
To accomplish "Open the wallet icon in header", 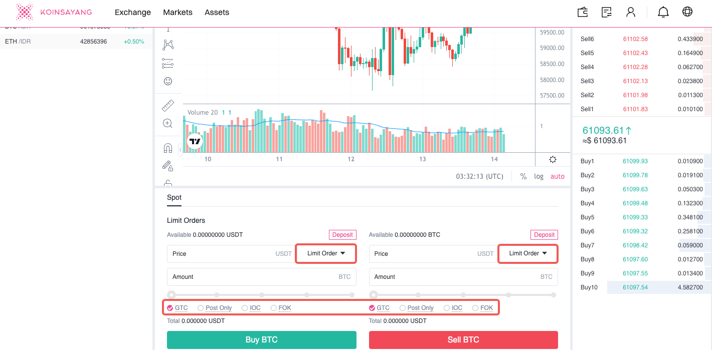I will pos(583,12).
